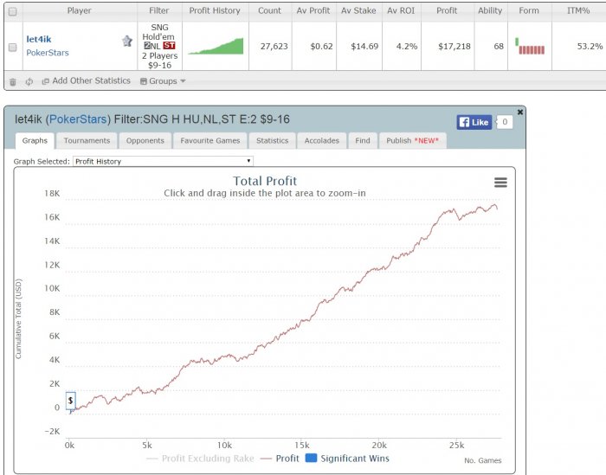The image size is (606, 475).
Task: Toggle the favourite star for let4ik
Action: pyautogui.click(x=127, y=41)
